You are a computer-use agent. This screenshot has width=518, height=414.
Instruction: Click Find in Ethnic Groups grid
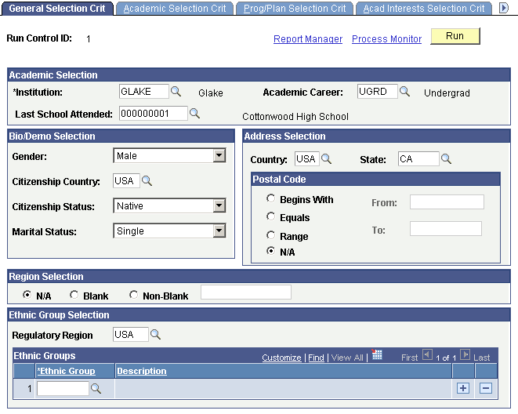point(316,358)
